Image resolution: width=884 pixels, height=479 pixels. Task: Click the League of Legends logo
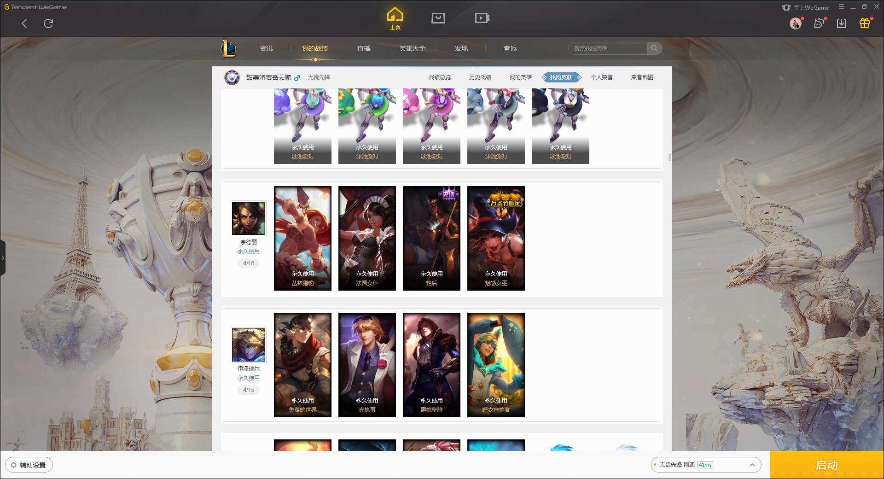[228, 48]
